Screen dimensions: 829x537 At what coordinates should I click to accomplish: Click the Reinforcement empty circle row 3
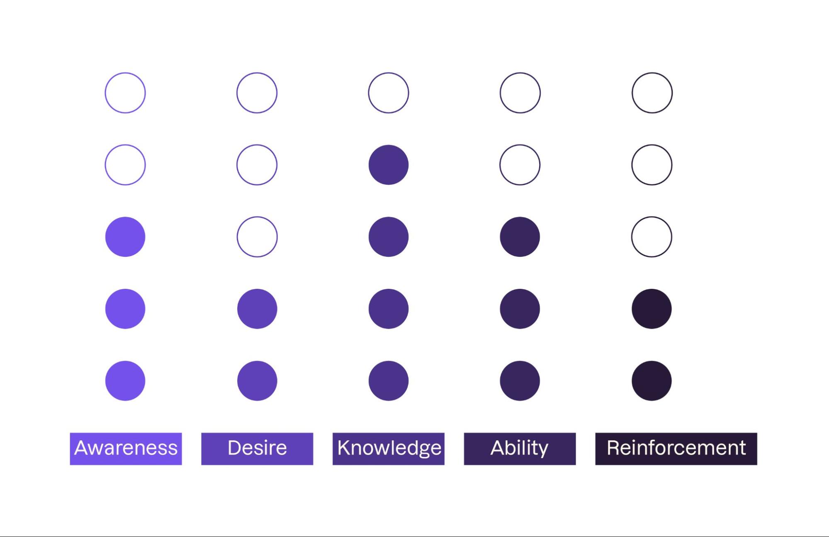pyautogui.click(x=653, y=236)
